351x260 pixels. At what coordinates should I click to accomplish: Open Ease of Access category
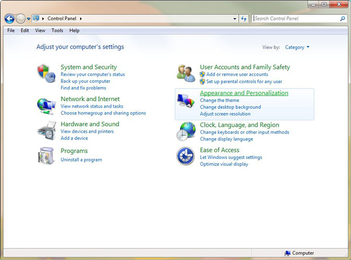coord(219,150)
